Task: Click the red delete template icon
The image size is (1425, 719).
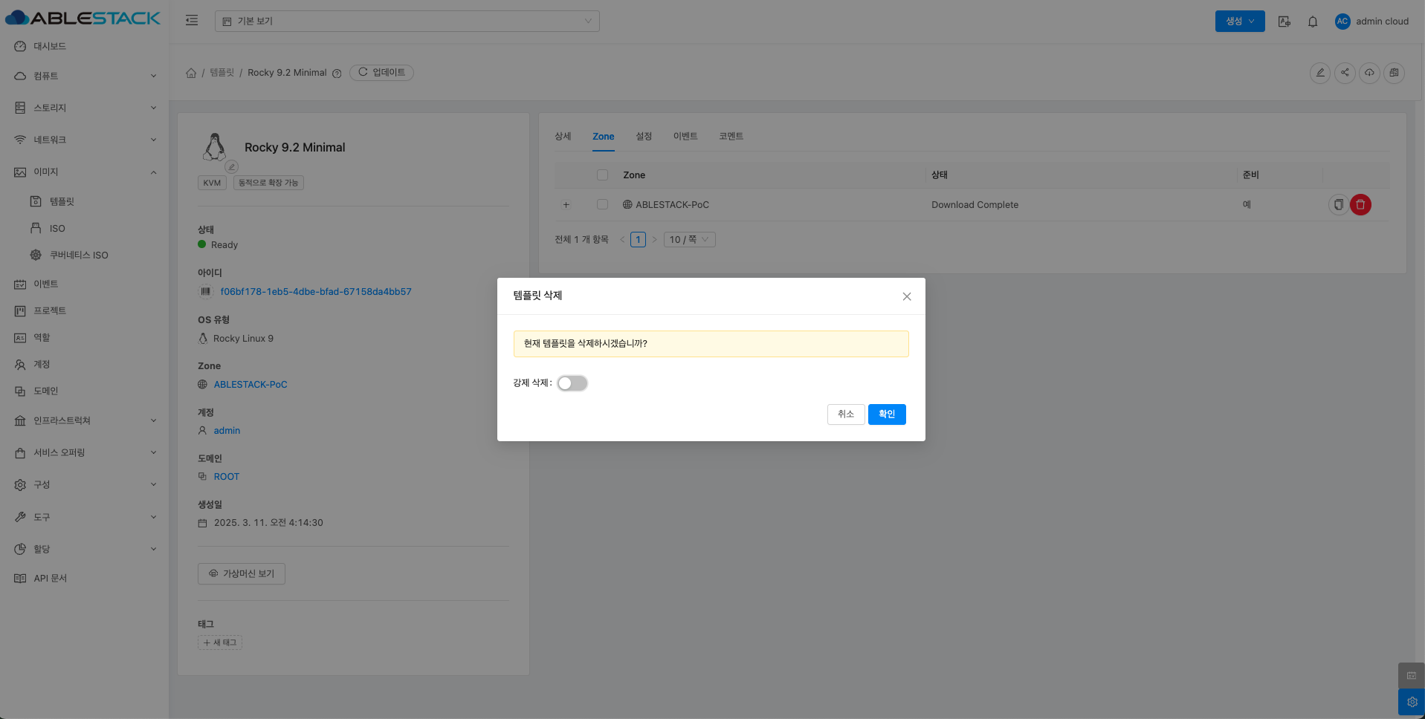Action: [1360, 205]
